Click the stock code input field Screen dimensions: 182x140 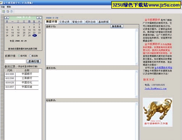[15, 61]
